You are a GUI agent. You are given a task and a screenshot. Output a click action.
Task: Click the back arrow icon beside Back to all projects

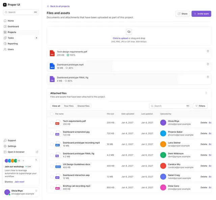coord(48,6)
